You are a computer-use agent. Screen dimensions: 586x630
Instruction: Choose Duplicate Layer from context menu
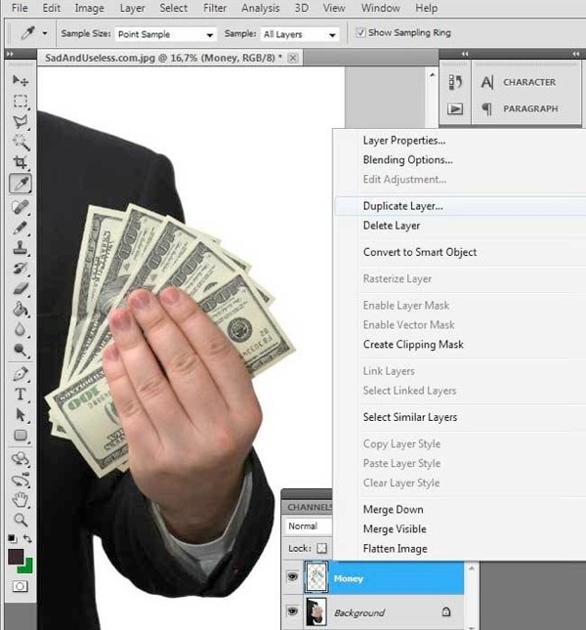[402, 206]
